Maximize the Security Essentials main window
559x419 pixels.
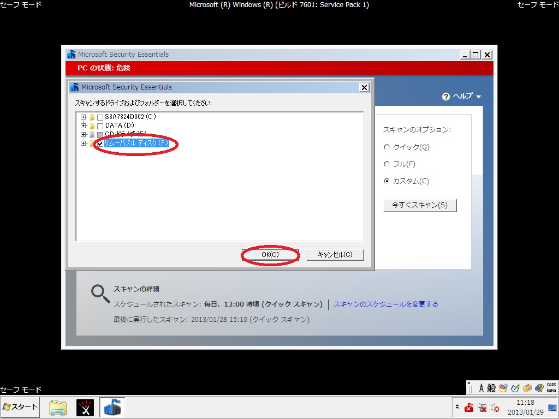tap(475, 55)
